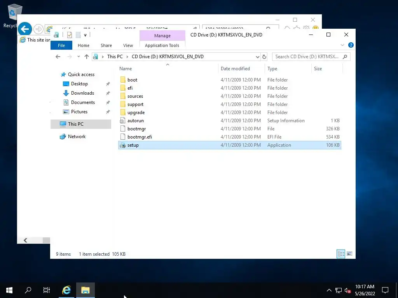Image resolution: width=398 pixels, height=298 pixels.
Task: Click the Manage contextual tab
Action: (162, 36)
